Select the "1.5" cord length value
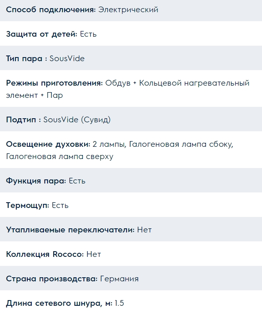Screen dimensions: 262x316 pyautogui.click(x=119, y=303)
